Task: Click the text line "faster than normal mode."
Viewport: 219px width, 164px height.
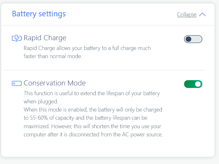Action: tap(53, 57)
